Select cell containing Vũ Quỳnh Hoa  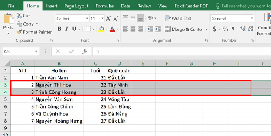(59, 114)
